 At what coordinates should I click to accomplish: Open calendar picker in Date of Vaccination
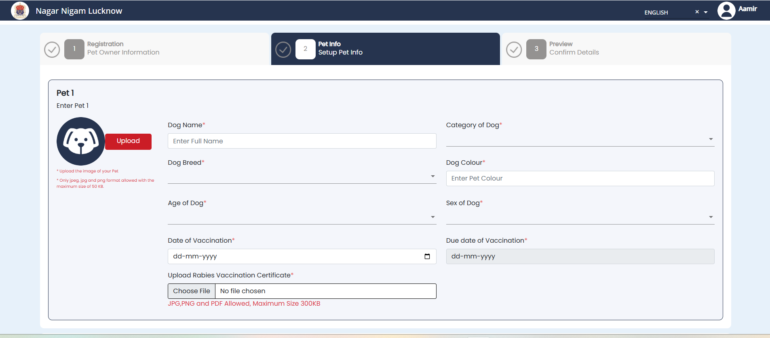point(427,256)
